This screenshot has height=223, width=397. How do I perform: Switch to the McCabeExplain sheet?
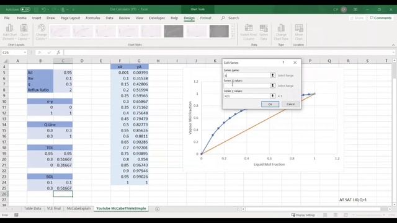[79, 209]
